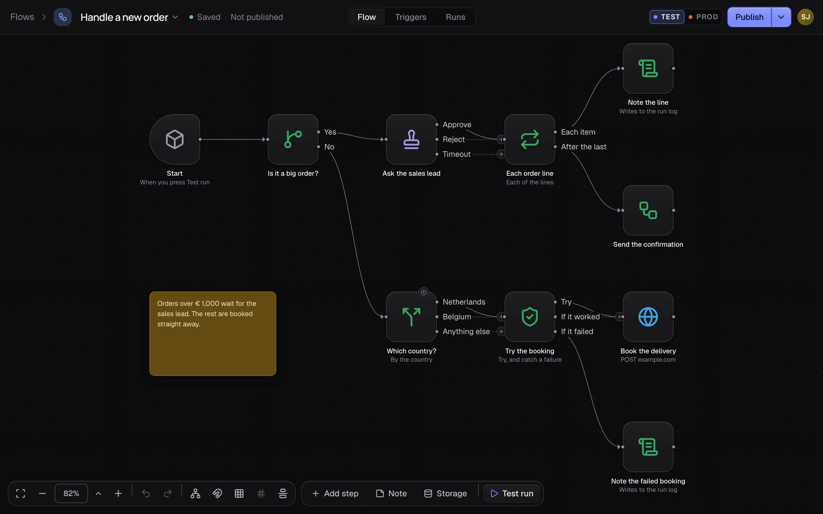
Task: Toggle the snap magnet icon
Action: pyautogui.click(x=217, y=493)
